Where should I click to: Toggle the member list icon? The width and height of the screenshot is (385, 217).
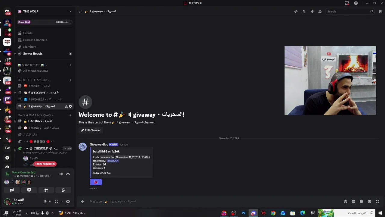point(320,11)
